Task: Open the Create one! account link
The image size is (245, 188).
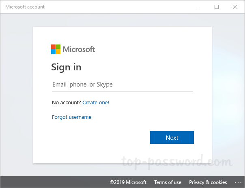Action: pyautogui.click(x=96, y=103)
